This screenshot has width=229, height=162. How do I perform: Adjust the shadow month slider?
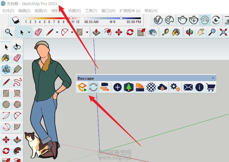tap(71, 18)
